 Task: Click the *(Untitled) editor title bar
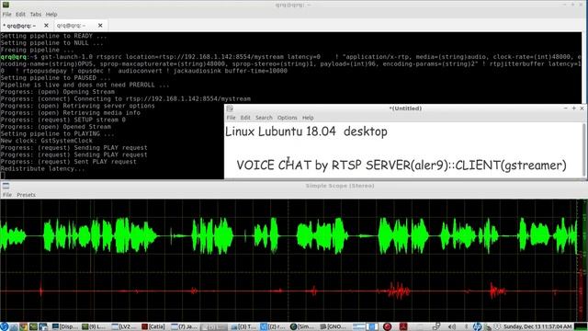(x=405, y=108)
